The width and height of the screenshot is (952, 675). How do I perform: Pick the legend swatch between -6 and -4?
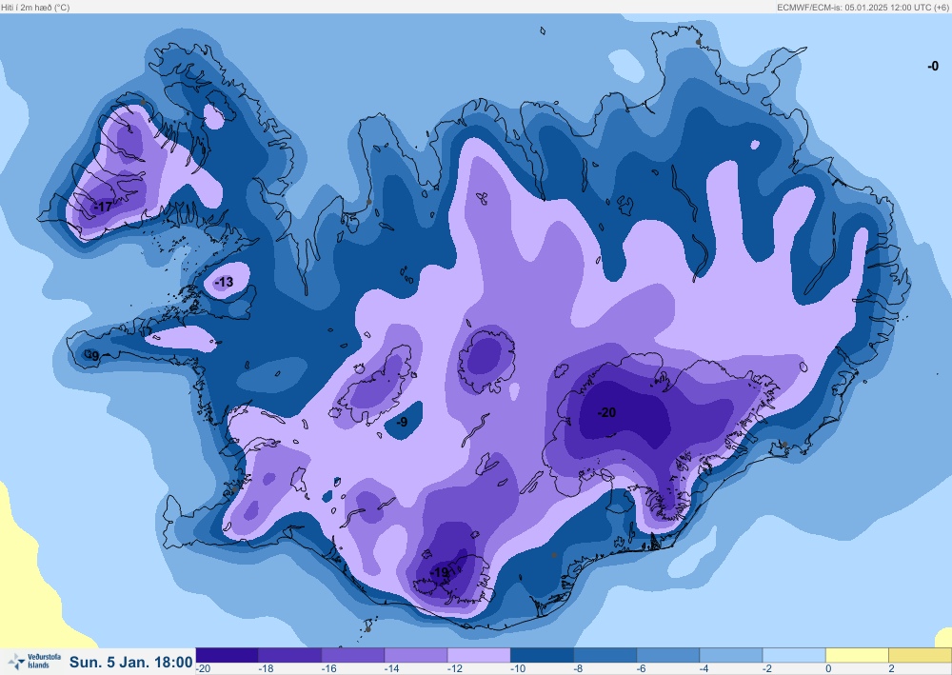(668, 655)
